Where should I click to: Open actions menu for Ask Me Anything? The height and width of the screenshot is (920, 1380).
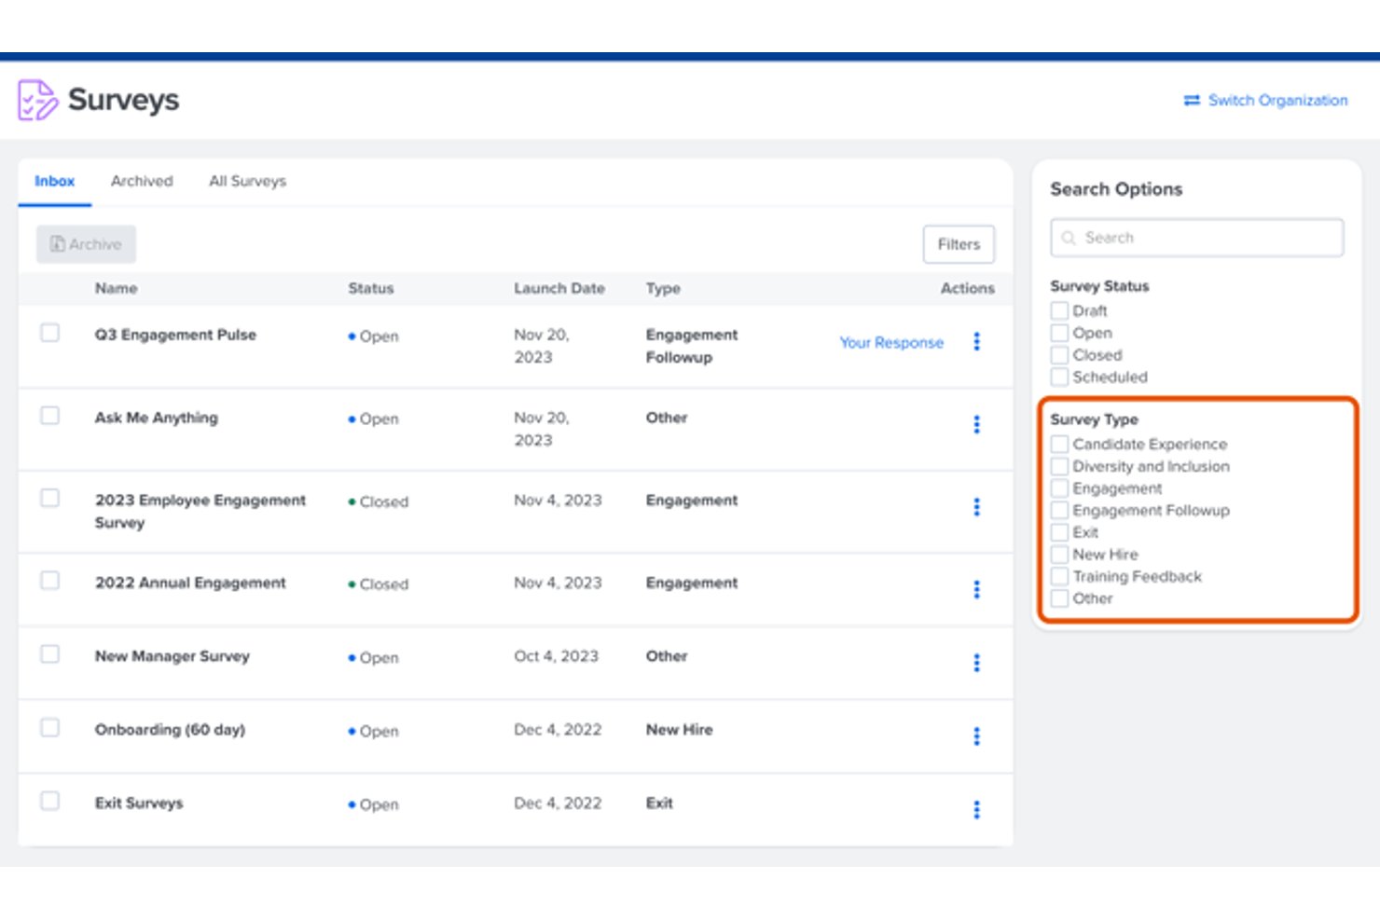tap(976, 424)
